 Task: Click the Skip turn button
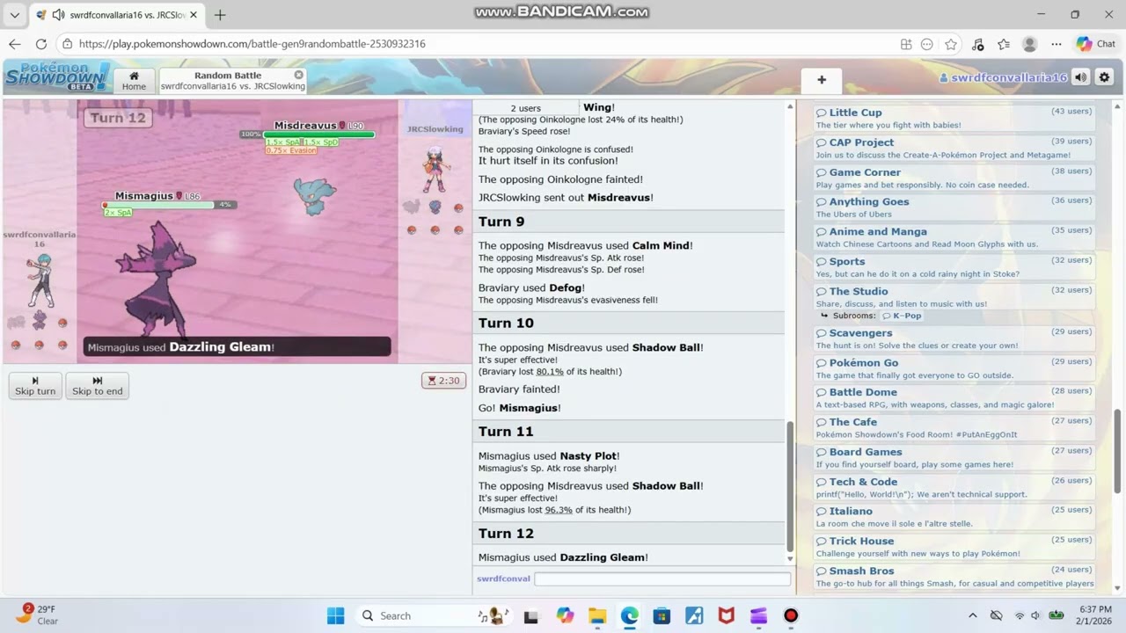pyautogui.click(x=35, y=386)
